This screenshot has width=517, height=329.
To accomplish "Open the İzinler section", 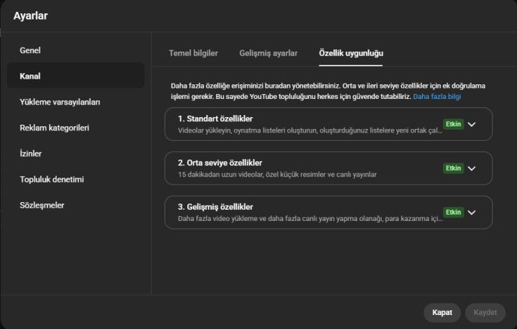I will 31,153.
